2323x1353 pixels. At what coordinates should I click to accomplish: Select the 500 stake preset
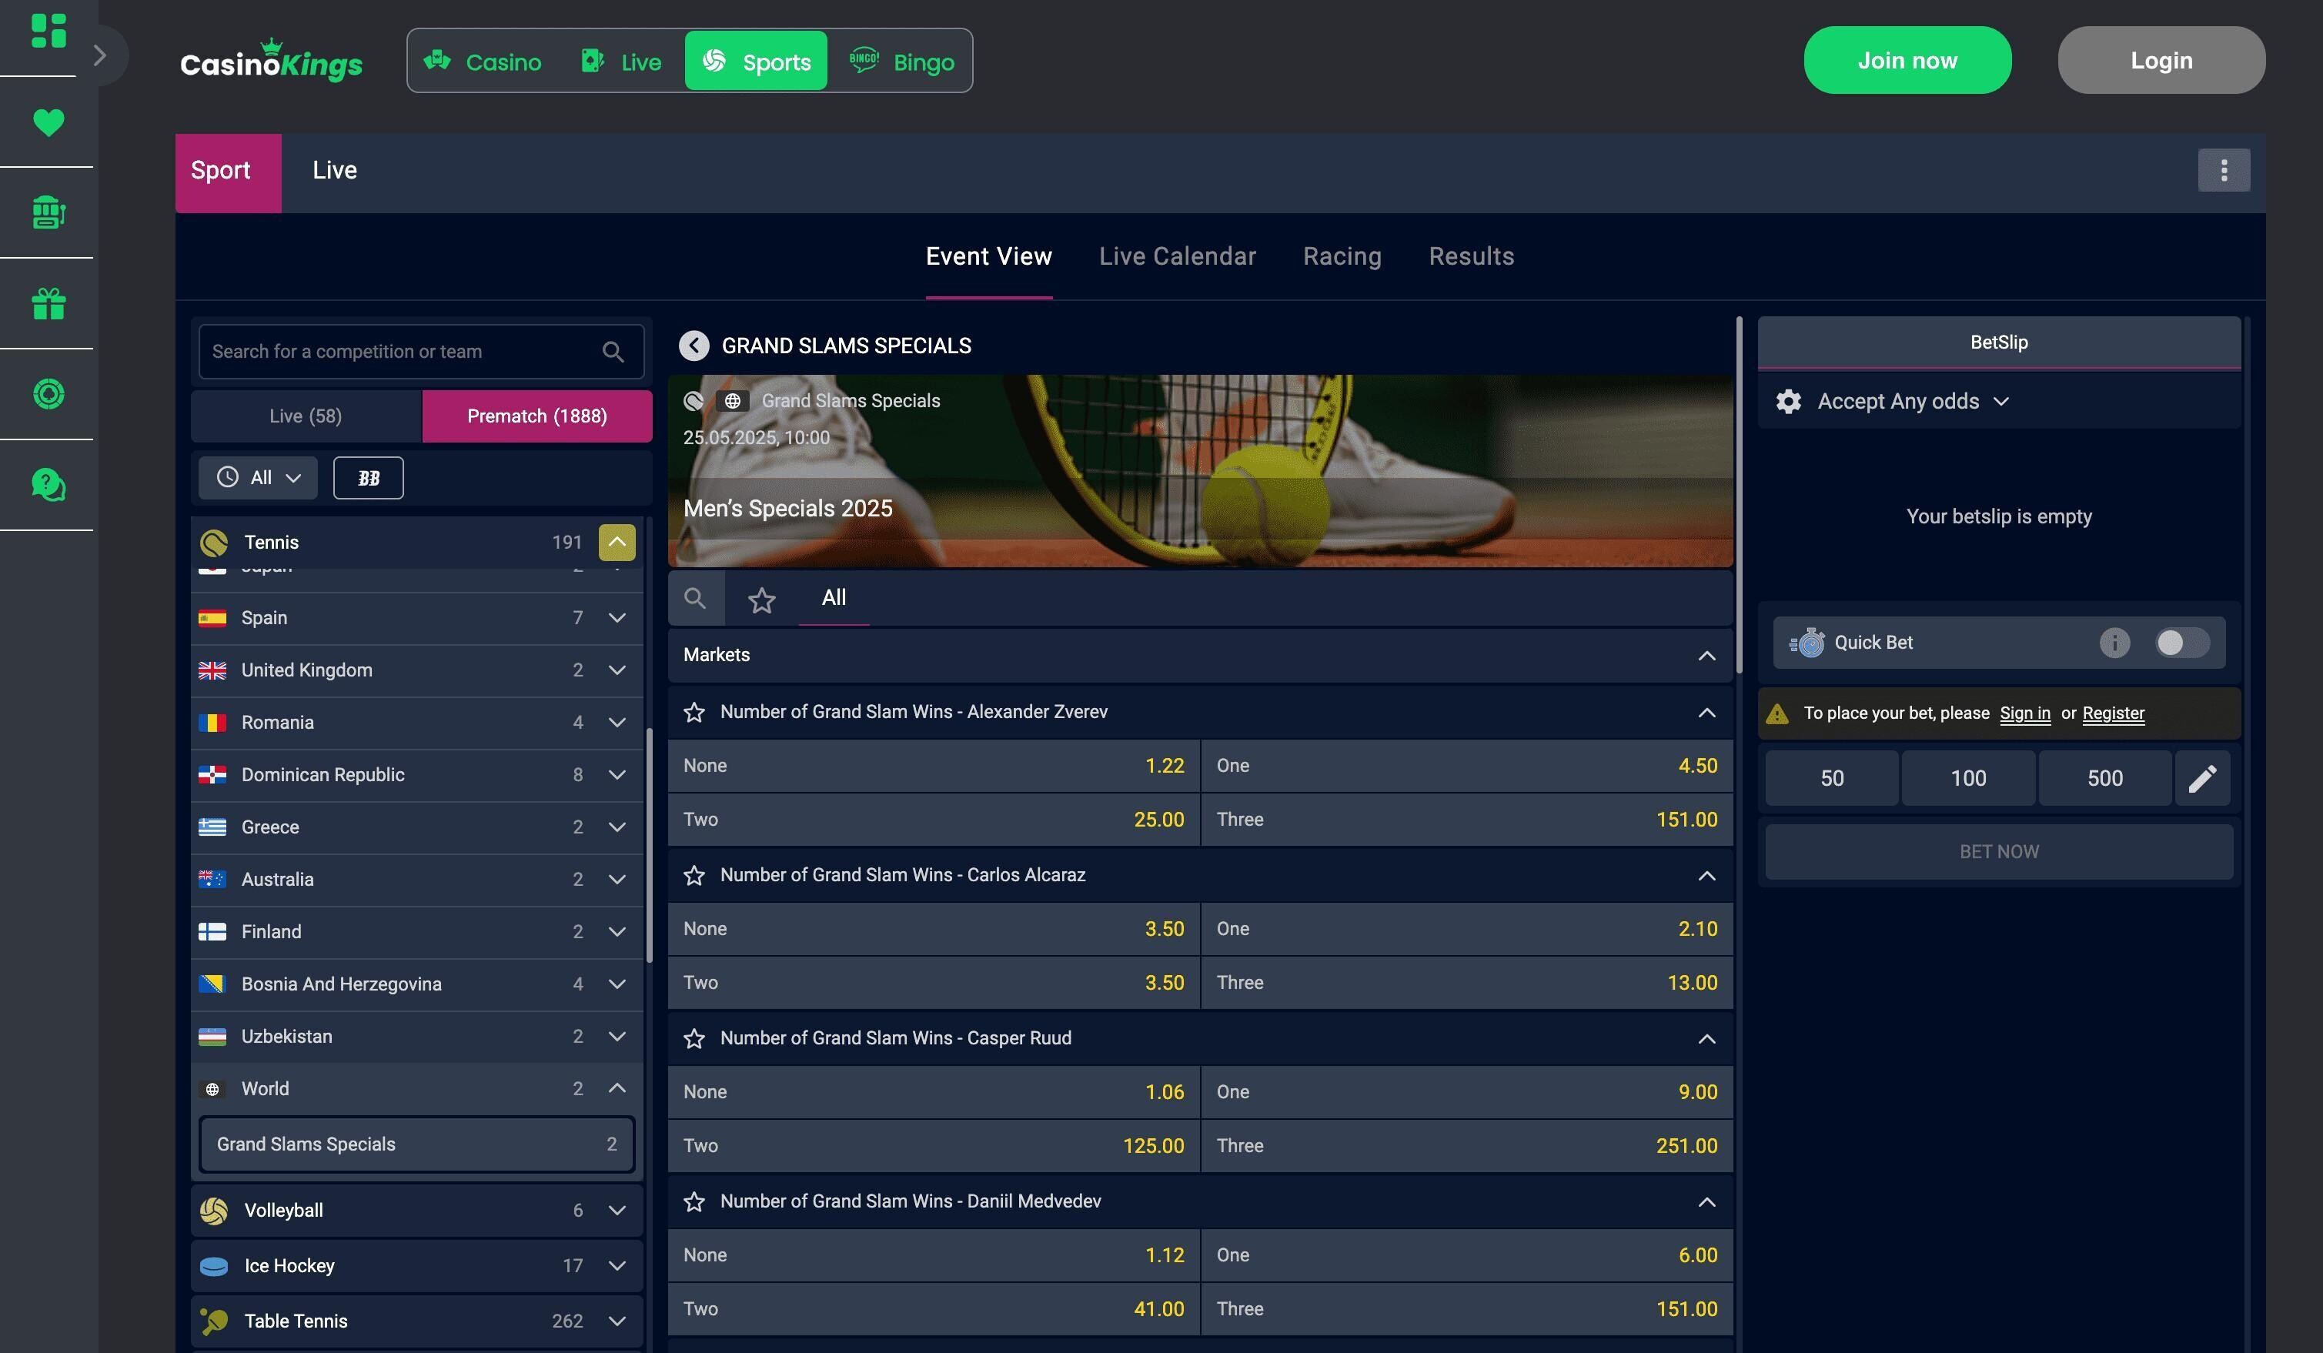2104,778
